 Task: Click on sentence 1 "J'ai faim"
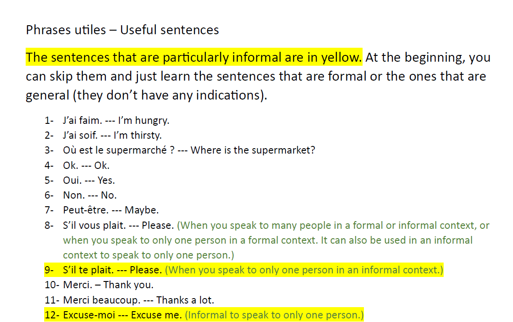pos(116,120)
